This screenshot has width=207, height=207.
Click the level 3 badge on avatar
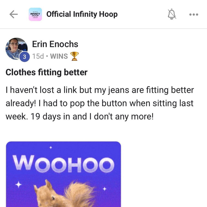coord(24,57)
